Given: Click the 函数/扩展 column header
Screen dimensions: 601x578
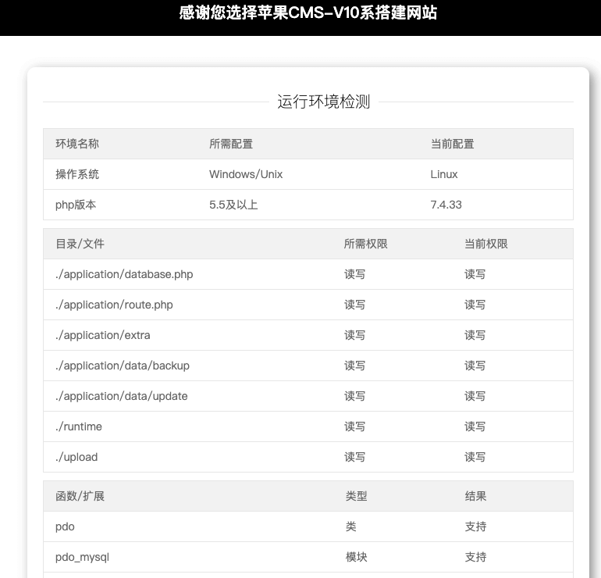Looking at the screenshot, I should (x=80, y=496).
